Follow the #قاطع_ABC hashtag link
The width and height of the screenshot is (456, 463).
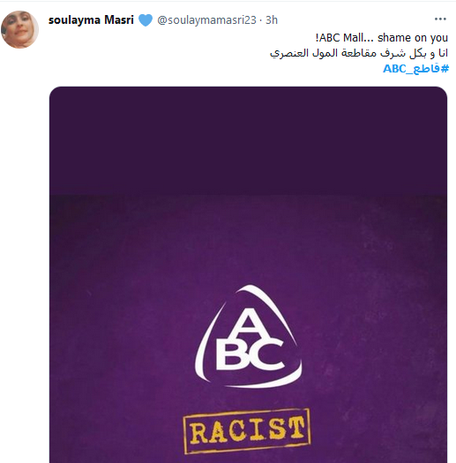[x=415, y=69]
